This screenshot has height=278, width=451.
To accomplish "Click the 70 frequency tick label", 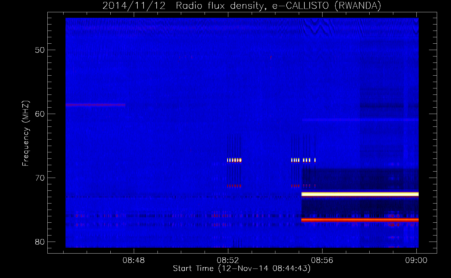I will (40, 178).
